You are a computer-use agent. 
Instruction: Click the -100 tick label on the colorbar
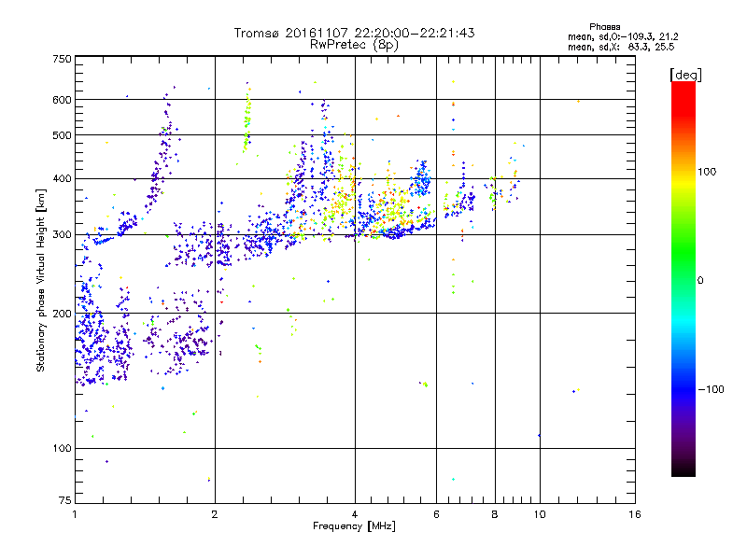click(713, 388)
